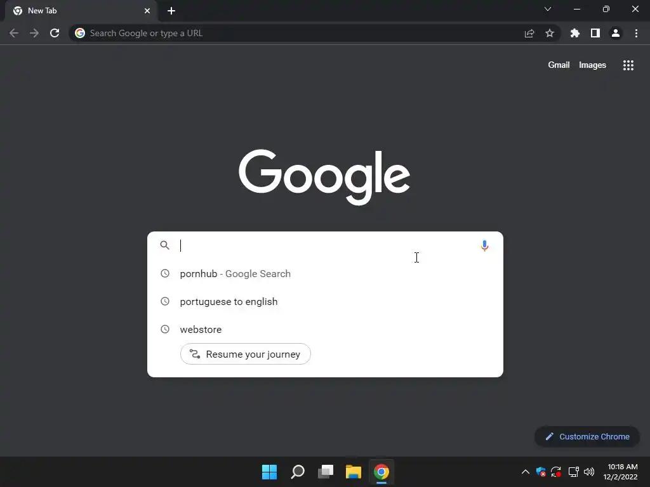Click into the Google search input
The width and height of the screenshot is (650, 487).
tap(326, 245)
